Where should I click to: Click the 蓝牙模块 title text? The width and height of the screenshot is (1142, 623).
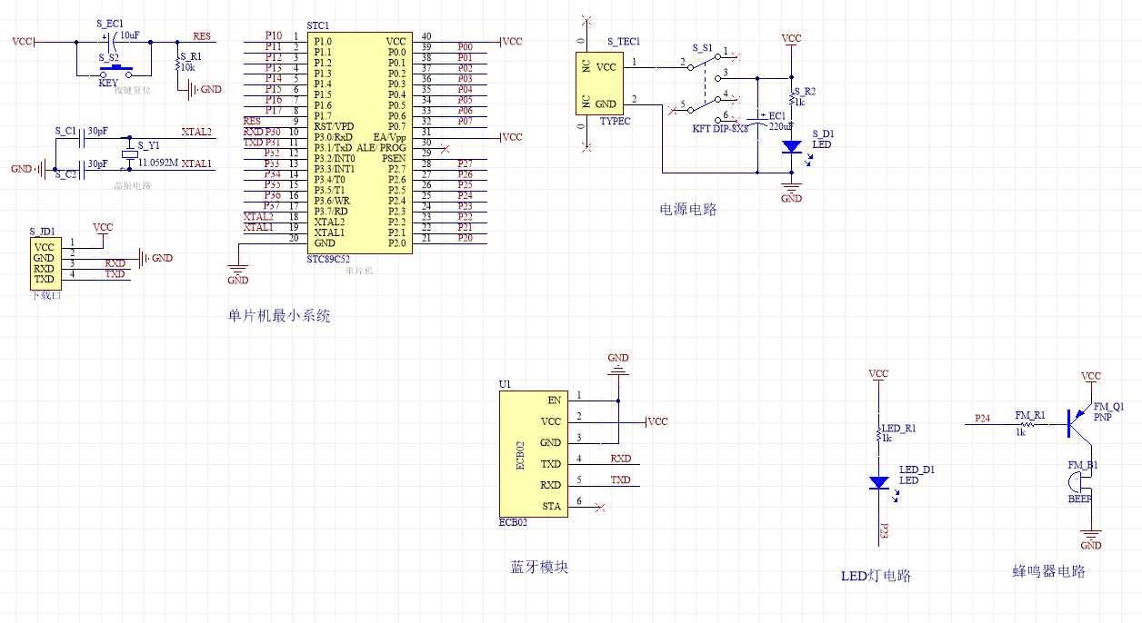pos(539,567)
